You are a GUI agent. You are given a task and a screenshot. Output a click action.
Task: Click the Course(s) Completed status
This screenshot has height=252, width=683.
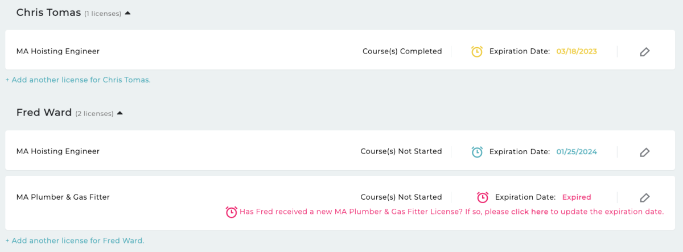(402, 51)
